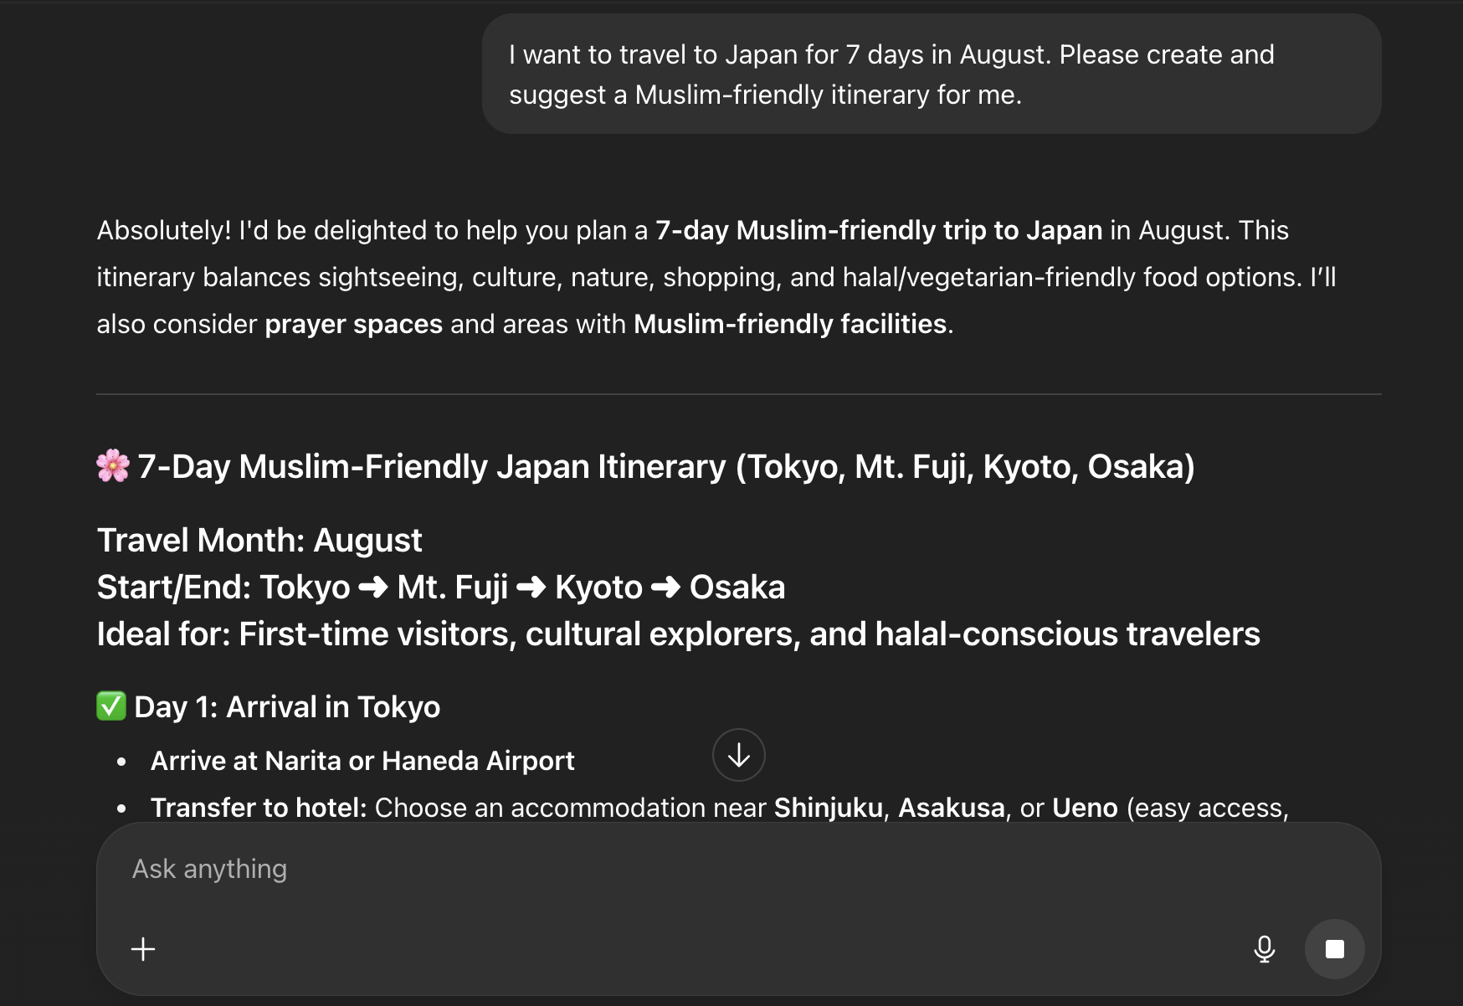Click the arrow between Tokyo and Mt. Fuji
Viewport: 1463px width, 1006px height.
click(373, 588)
